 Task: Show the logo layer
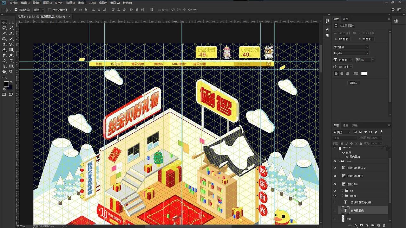(x=335, y=218)
